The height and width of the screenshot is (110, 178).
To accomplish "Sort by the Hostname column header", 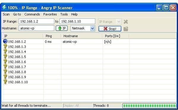I will pos(82,36).
